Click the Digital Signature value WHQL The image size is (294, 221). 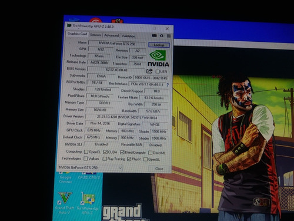pos(155,124)
